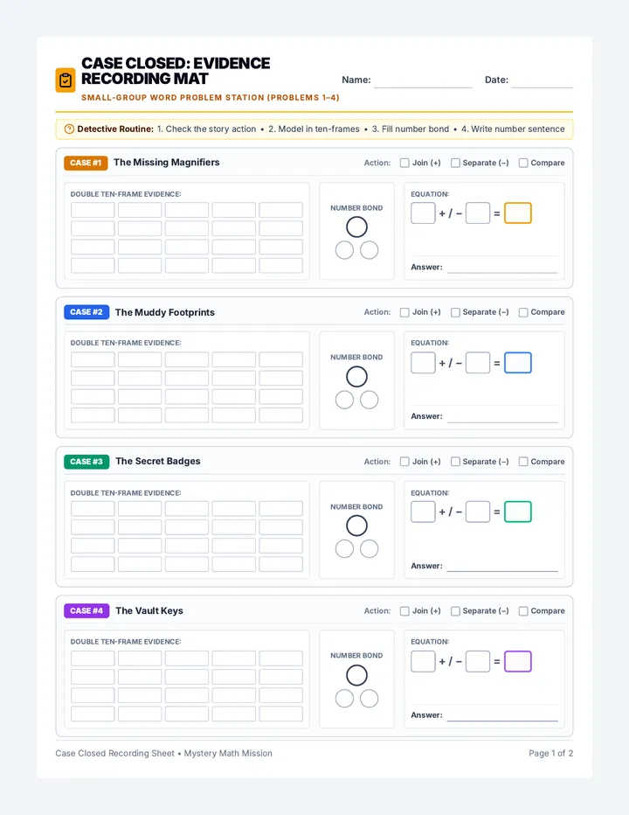
Task: Check Join (+) for The Vault Keys
Action: 404,611
